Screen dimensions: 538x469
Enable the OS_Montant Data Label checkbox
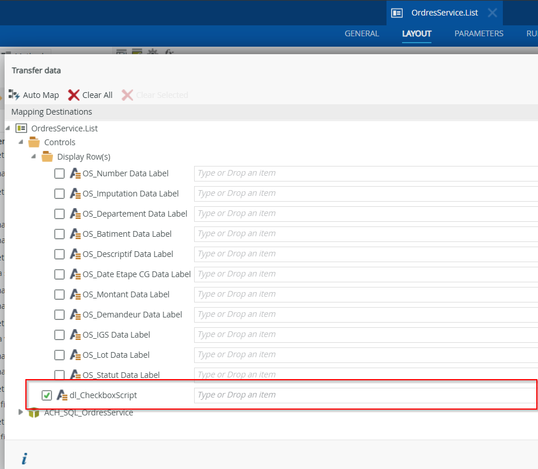(59, 294)
